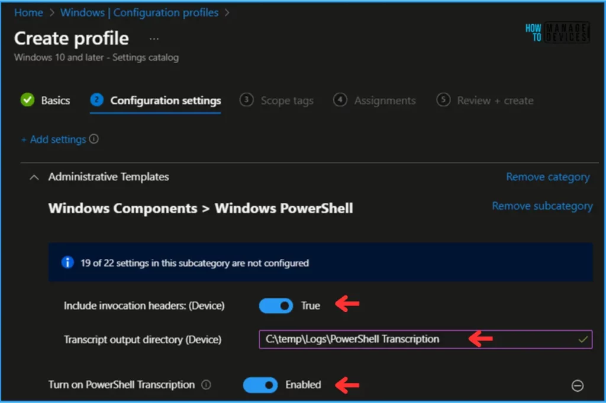
Task: Remove the PowerShell Transcription setting with minus icon
Action: pyautogui.click(x=578, y=386)
